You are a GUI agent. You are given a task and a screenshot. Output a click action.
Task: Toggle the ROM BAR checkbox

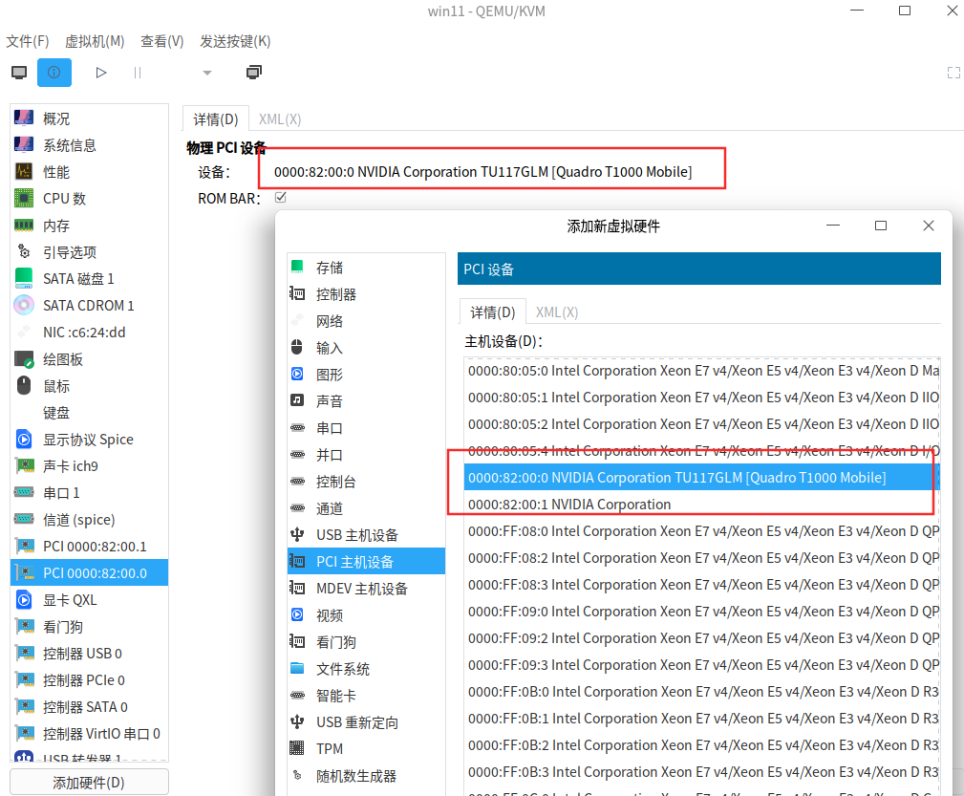[x=280, y=198]
